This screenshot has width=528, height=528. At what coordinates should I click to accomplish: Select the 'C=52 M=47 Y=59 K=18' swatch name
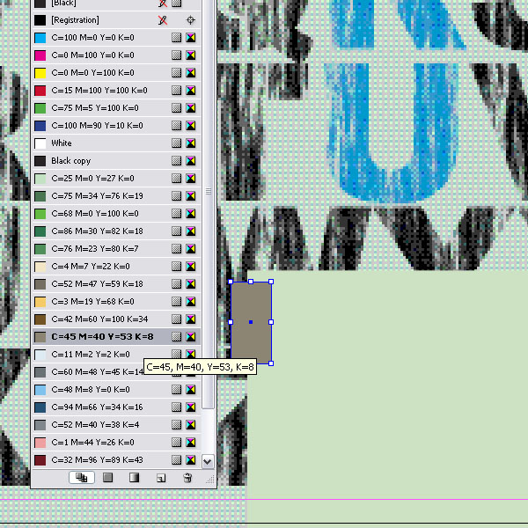point(97,284)
